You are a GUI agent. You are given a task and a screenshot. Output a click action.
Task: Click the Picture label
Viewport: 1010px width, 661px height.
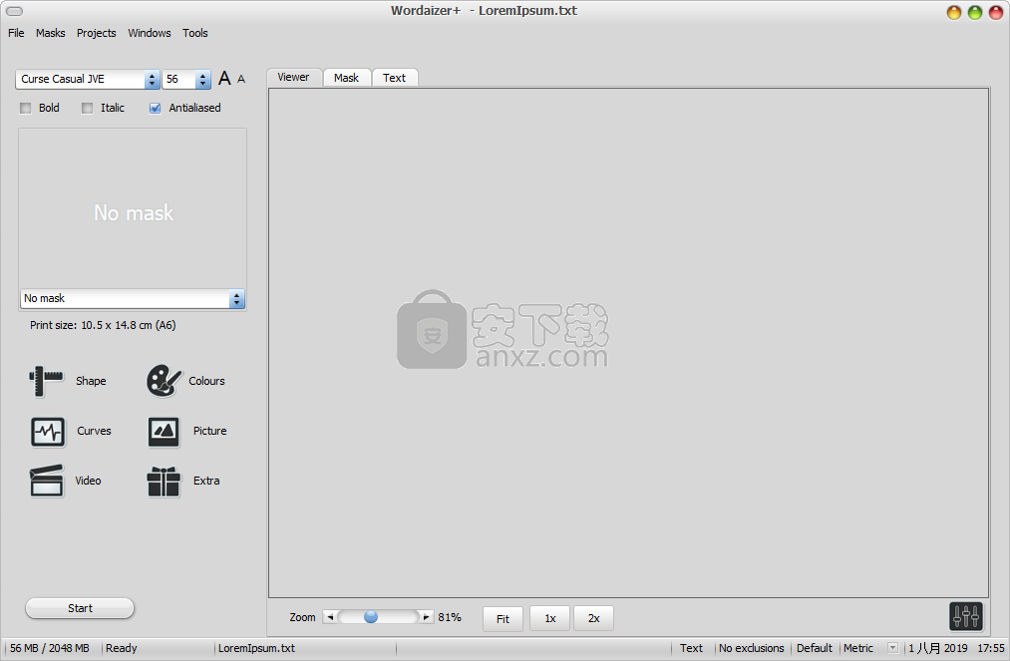point(210,431)
